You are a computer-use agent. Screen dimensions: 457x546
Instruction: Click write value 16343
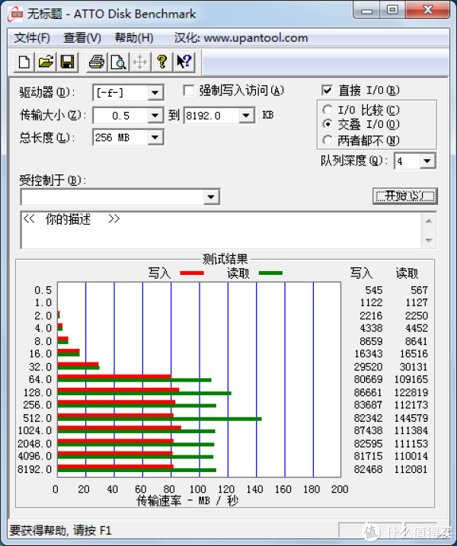368,354
